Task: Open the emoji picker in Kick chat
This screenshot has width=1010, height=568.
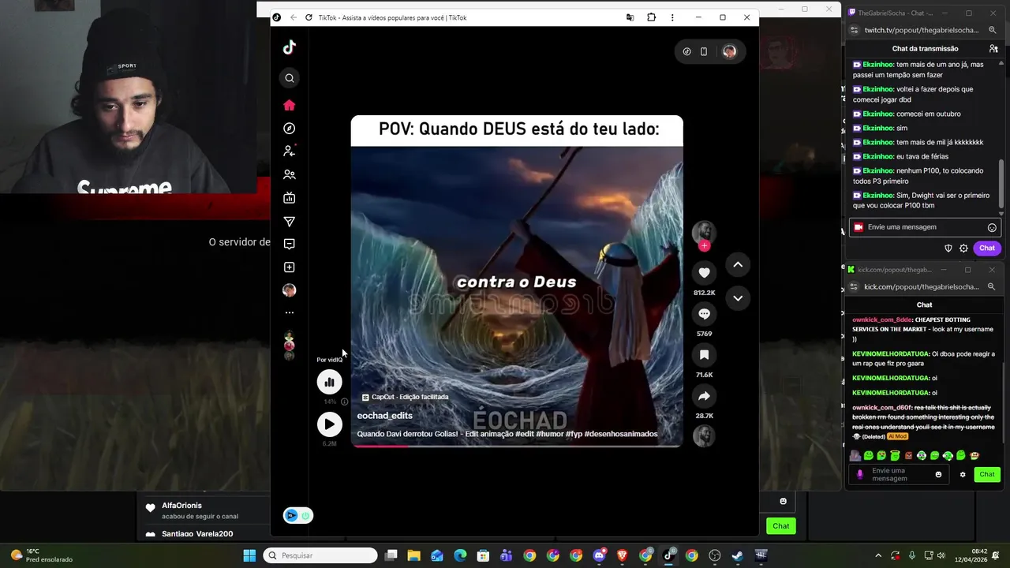Action: click(x=938, y=474)
